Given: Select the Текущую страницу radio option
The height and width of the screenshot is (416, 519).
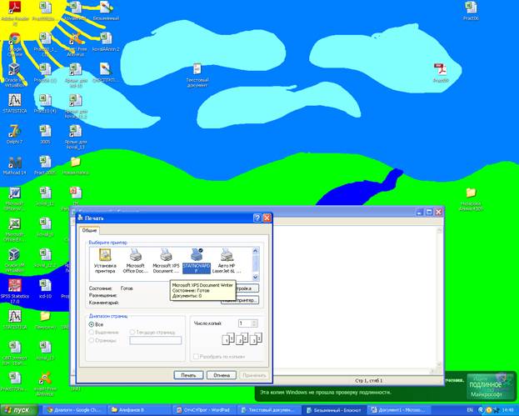Looking at the screenshot, I should [132, 332].
